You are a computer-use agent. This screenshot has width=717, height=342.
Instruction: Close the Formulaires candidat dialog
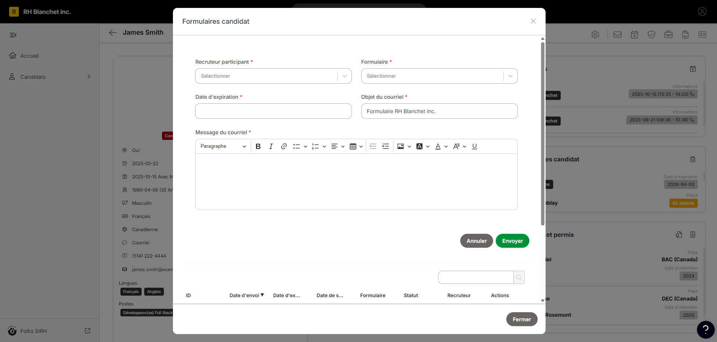pos(533,21)
